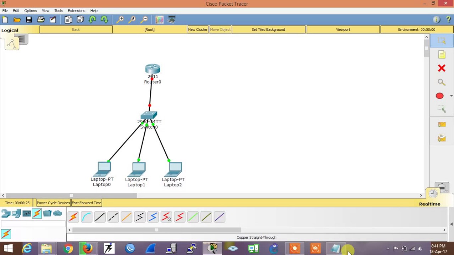
Task: Click Set Tiled Background
Action: (268, 30)
